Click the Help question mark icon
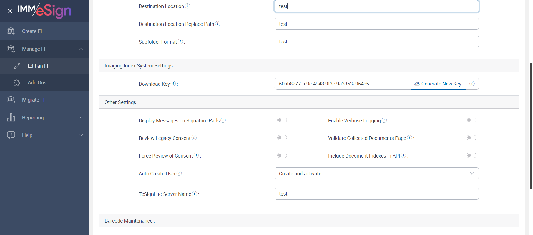The image size is (533, 235). tap(11, 135)
